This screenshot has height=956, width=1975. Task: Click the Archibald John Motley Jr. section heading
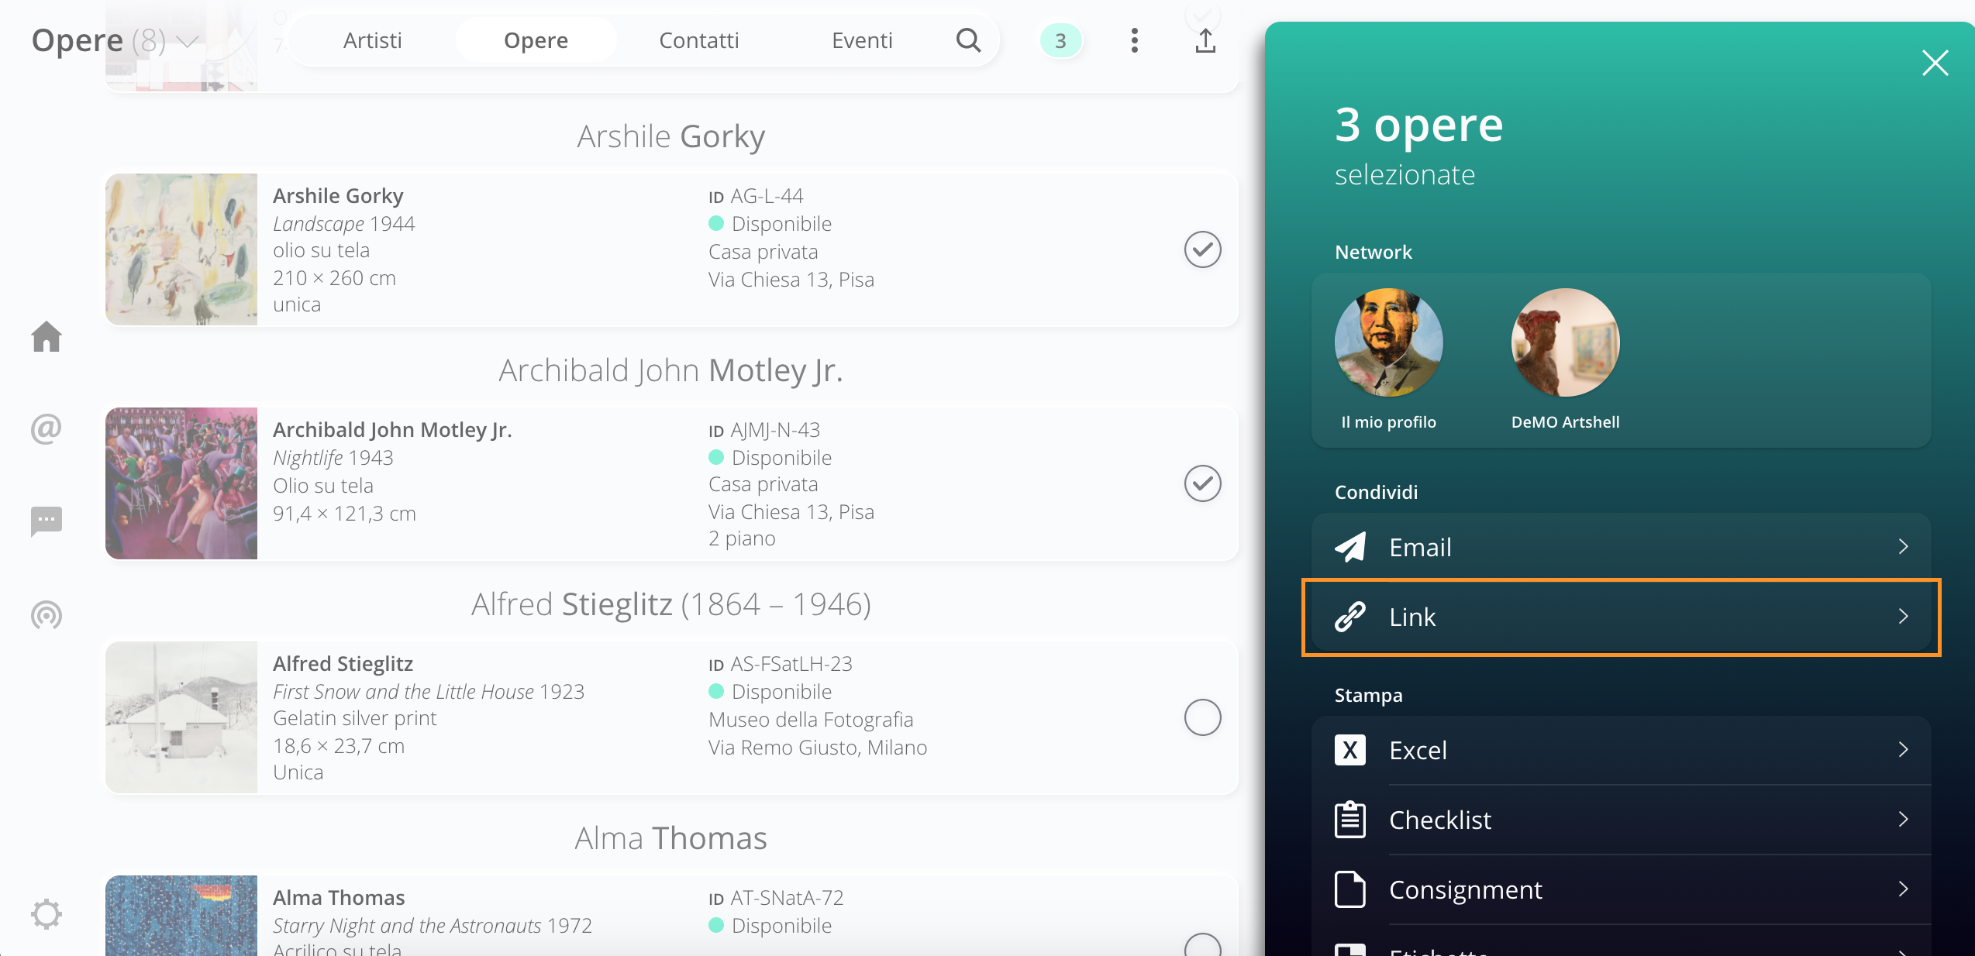pos(671,370)
